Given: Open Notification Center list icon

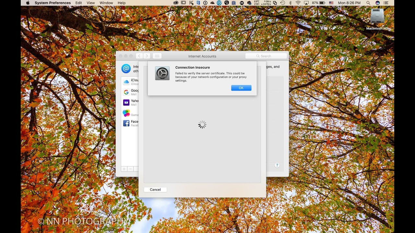Looking at the screenshot, I should click(386, 3).
